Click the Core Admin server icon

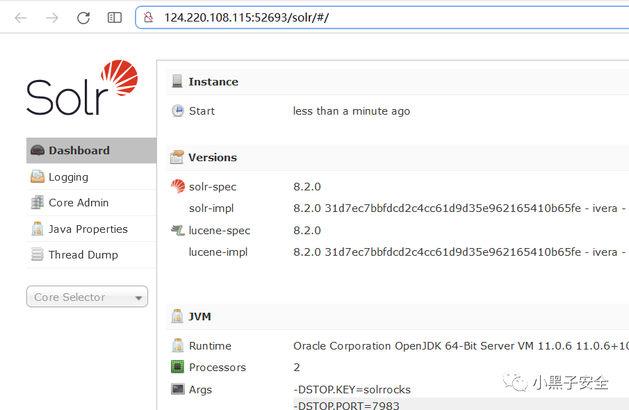(x=38, y=202)
